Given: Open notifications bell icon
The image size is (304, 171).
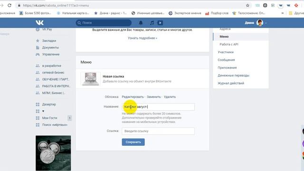Looking at the screenshot, I should pos(141,23).
